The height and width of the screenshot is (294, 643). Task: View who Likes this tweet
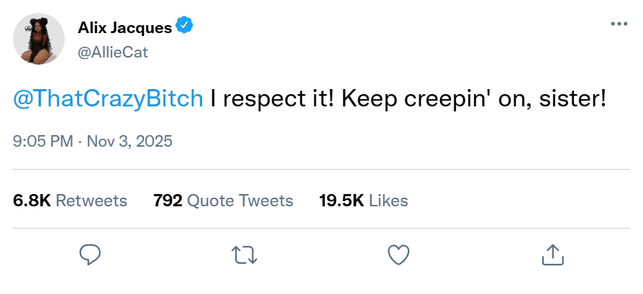click(388, 201)
